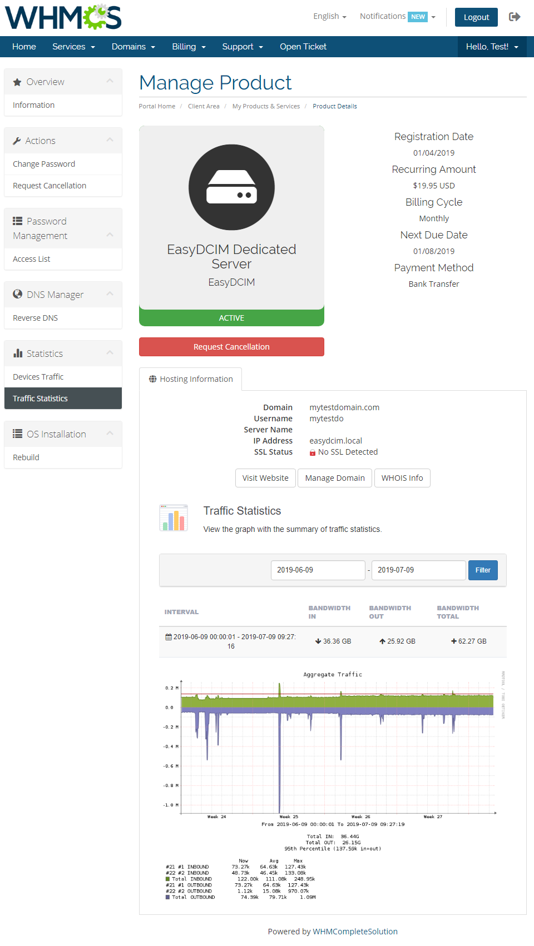The width and height of the screenshot is (534, 946).
Task: Click the Statistics bar chart icon
Action: [x=17, y=353]
